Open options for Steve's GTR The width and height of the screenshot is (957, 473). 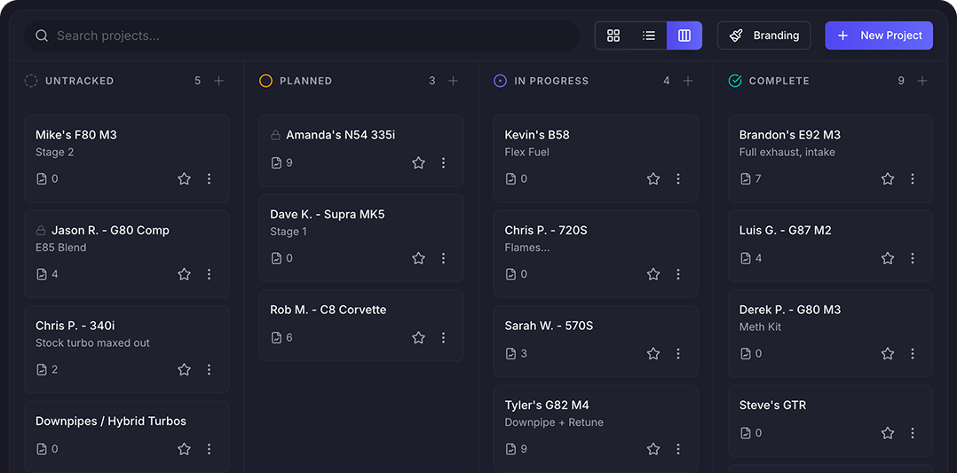[x=913, y=433]
